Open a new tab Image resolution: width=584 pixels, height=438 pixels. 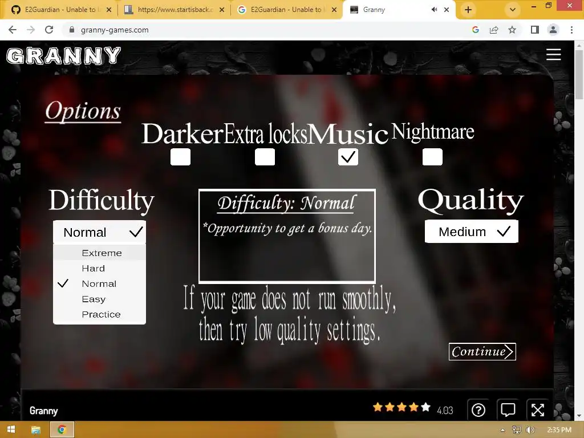click(468, 10)
